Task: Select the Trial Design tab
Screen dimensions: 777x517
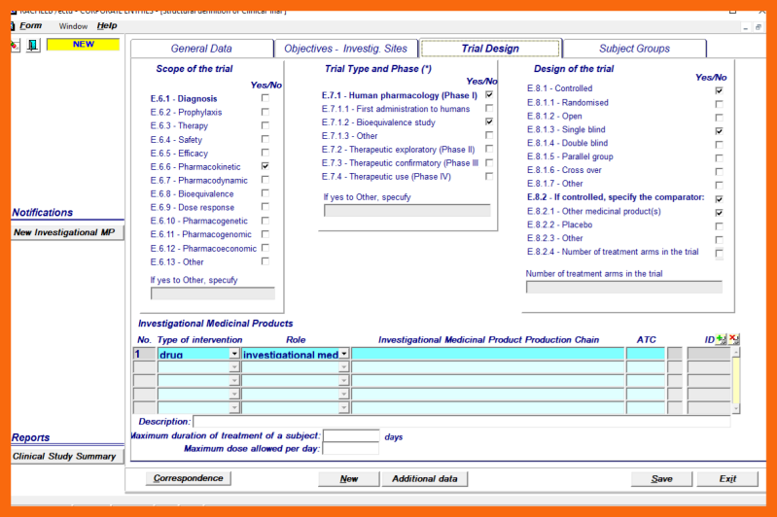Action: coord(490,49)
